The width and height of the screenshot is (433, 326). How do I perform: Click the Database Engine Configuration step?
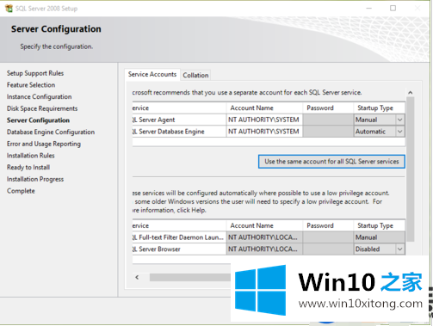51,132
